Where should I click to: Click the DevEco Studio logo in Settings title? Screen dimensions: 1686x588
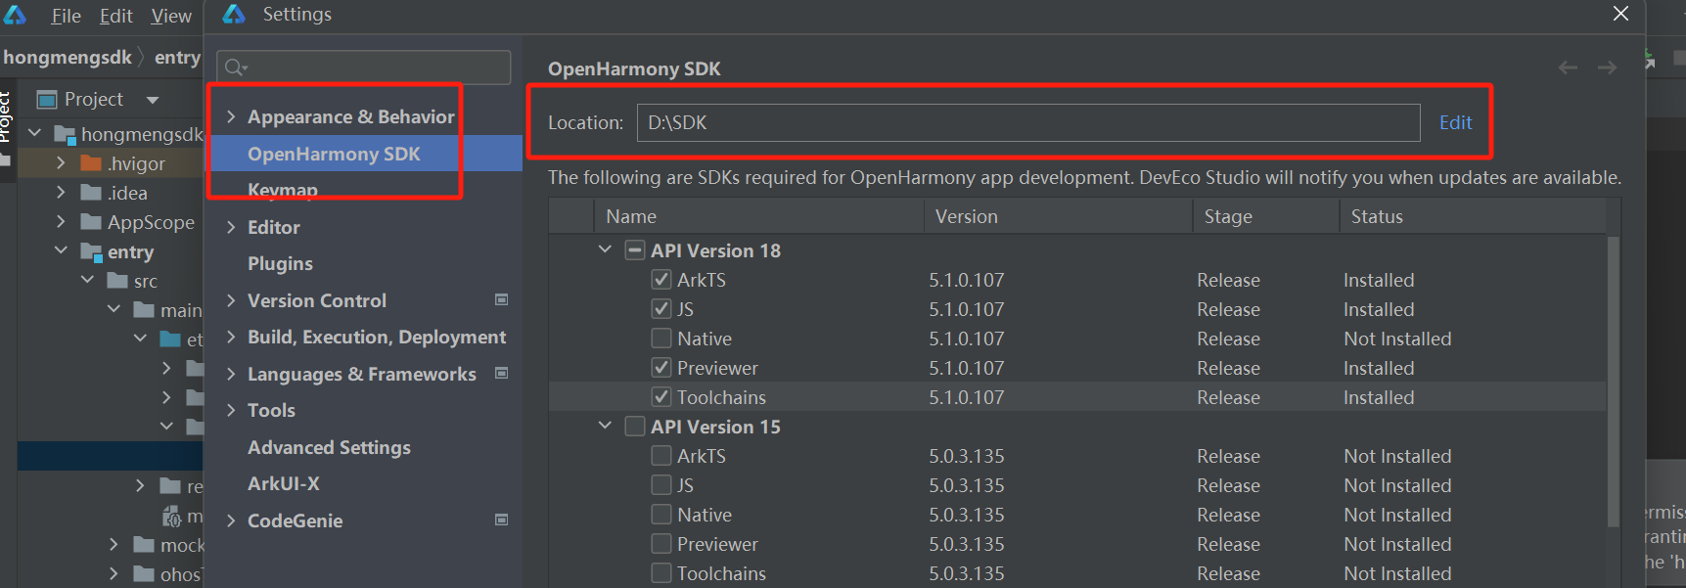(234, 14)
